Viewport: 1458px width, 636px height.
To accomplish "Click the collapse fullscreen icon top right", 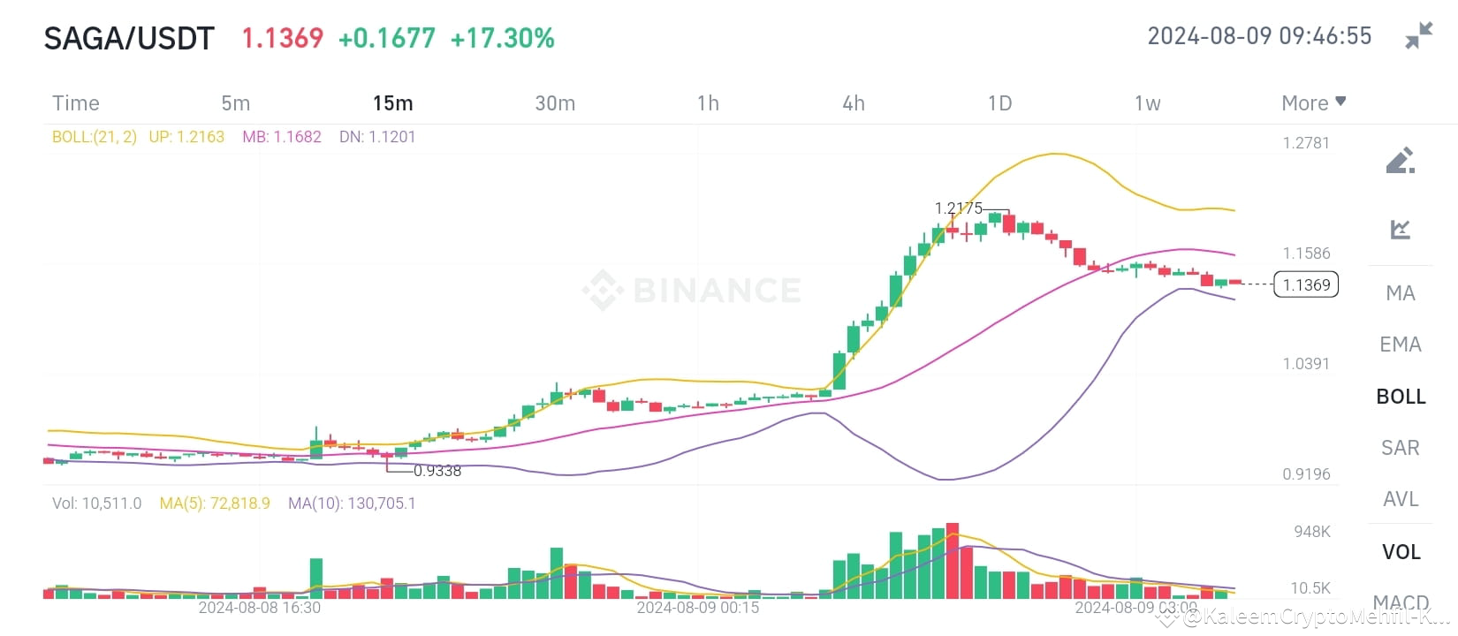I will coord(1419,34).
